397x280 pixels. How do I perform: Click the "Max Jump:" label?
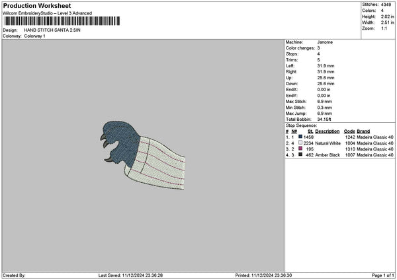click(x=296, y=114)
